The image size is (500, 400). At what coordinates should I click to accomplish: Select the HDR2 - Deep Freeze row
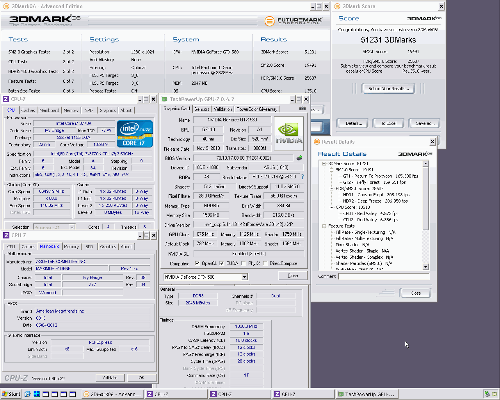pyautogui.click(x=375, y=201)
